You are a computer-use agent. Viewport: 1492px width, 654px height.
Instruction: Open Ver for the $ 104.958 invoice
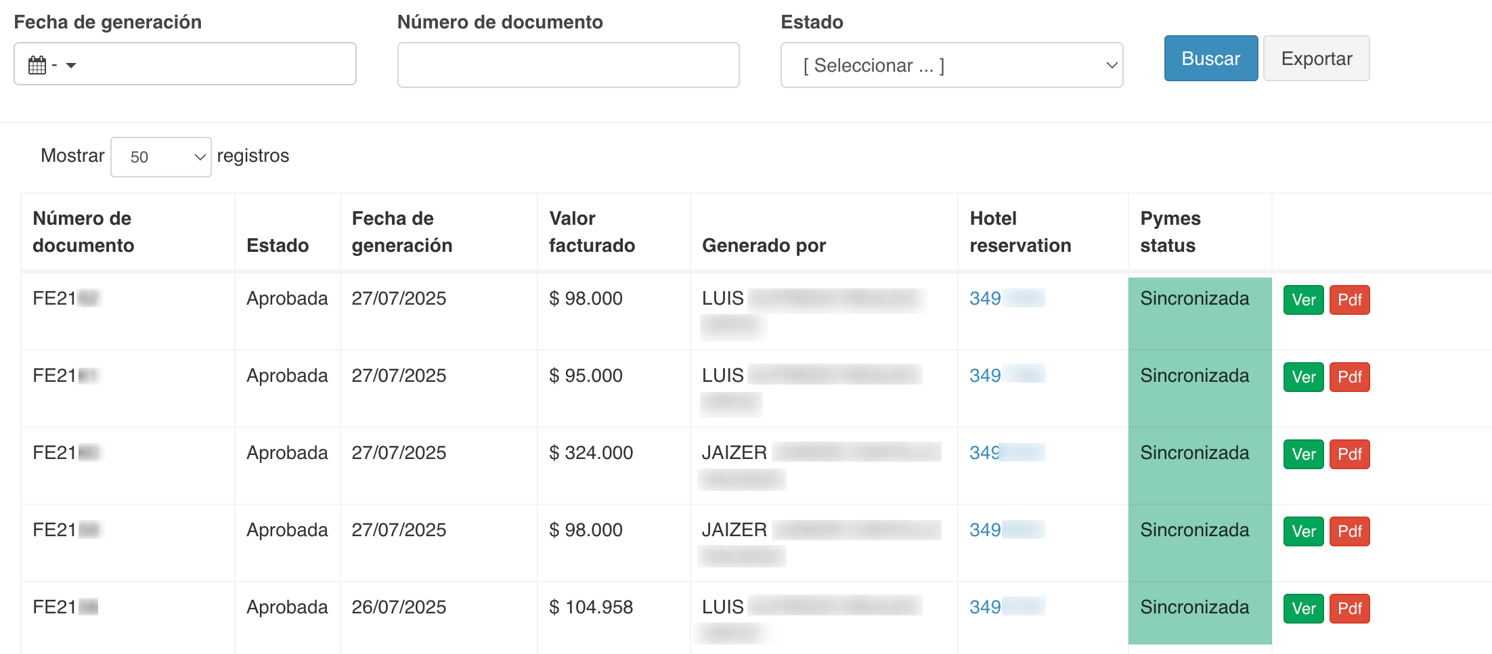[x=1303, y=609]
